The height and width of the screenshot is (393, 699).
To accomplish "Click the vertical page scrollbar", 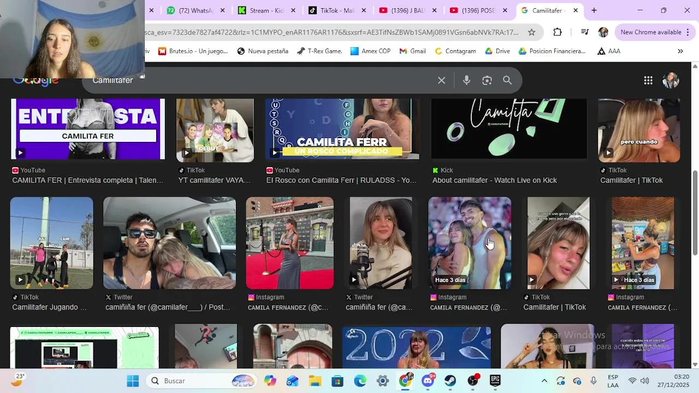I will pyautogui.click(x=695, y=213).
